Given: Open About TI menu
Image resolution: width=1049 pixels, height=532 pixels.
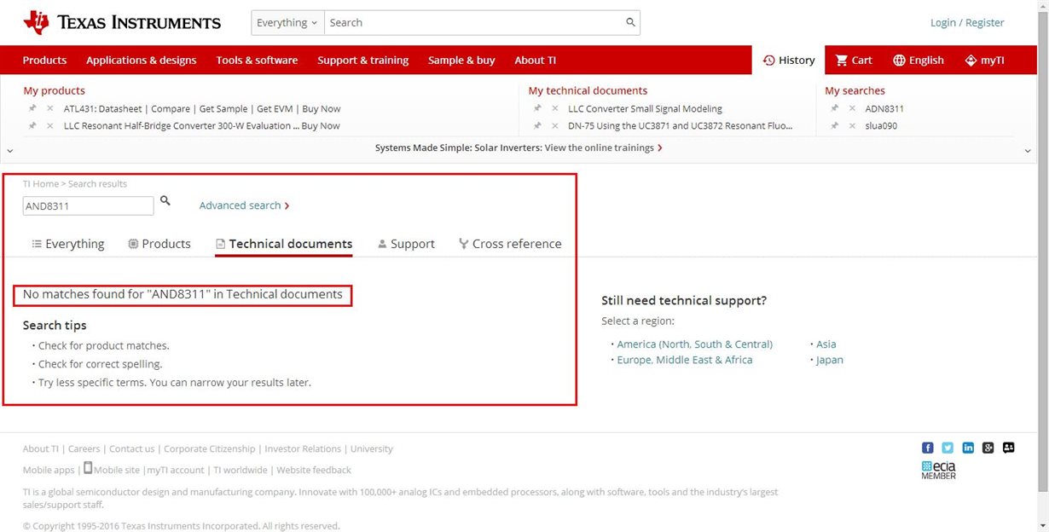Looking at the screenshot, I should tap(536, 61).
